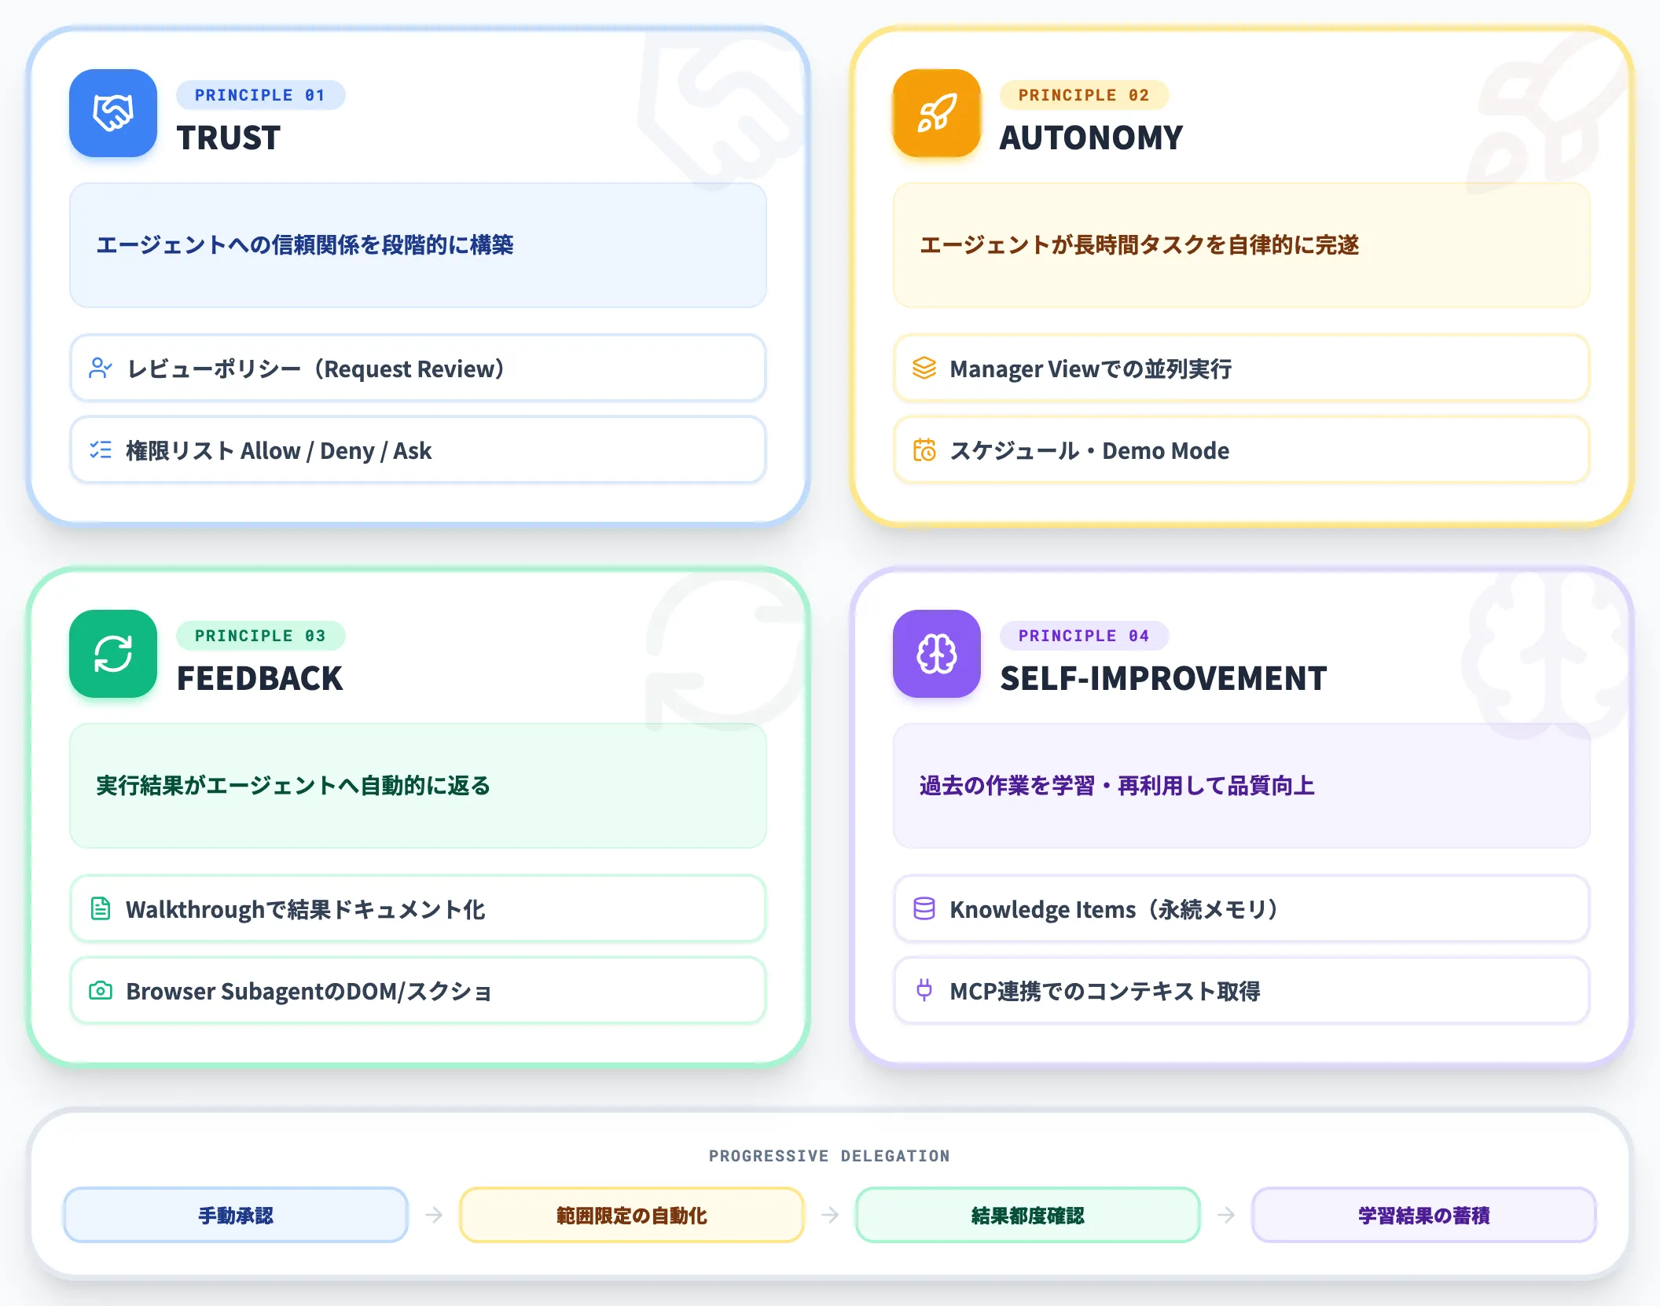Click the camera icon beside Browser Subagent
The width and height of the screenshot is (1660, 1306).
(101, 991)
